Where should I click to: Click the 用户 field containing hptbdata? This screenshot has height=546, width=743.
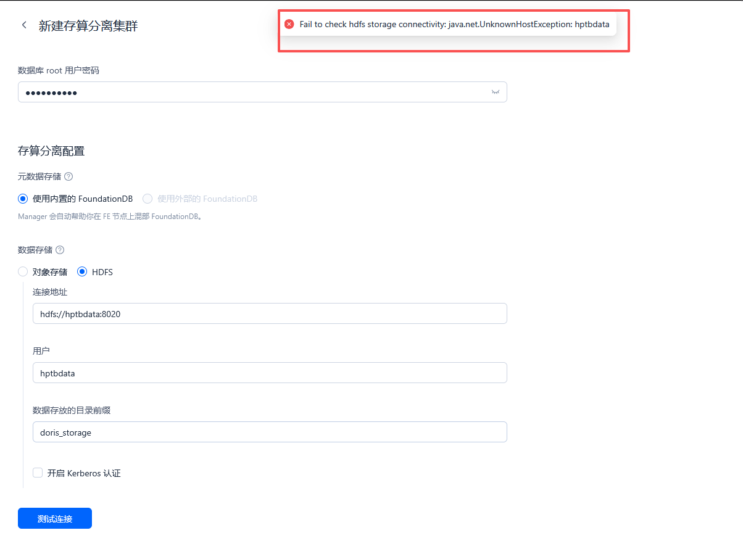pyautogui.click(x=270, y=373)
